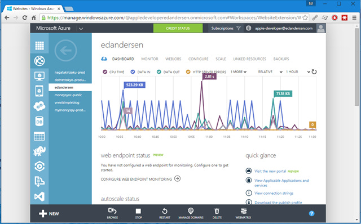The height and width of the screenshot is (224, 361).
Task: Go to Chrome home page button
Action: [x=34, y=17]
